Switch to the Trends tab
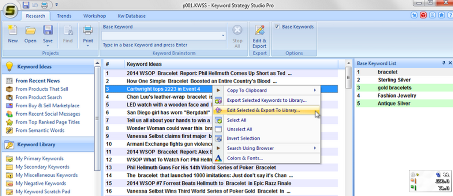The height and width of the screenshot is (196, 453). pos(64,16)
